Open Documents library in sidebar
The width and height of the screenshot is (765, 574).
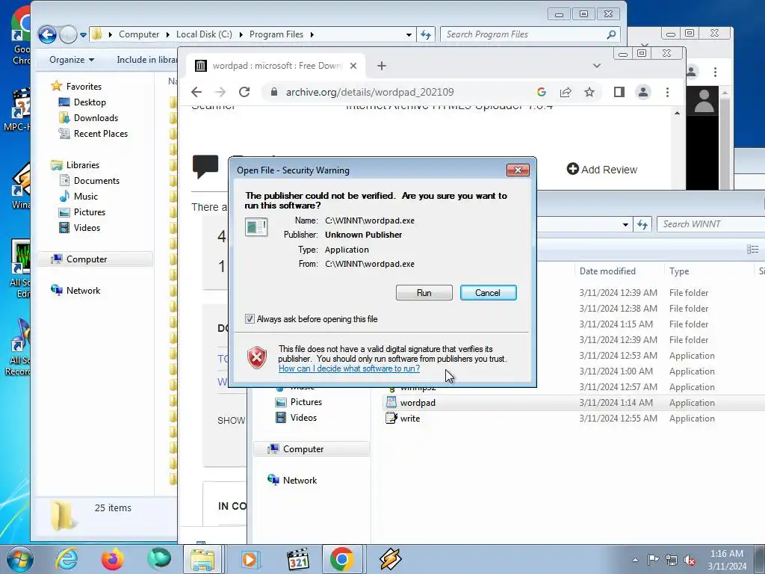click(96, 181)
